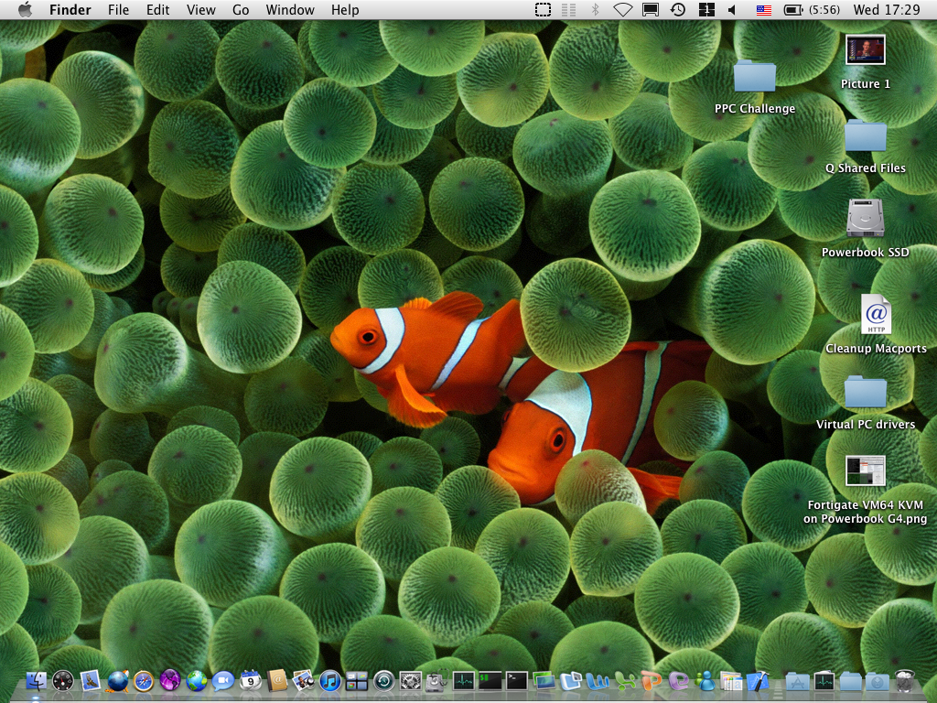Open the Downloads folder stack in the Dock

pyautogui.click(x=878, y=681)
